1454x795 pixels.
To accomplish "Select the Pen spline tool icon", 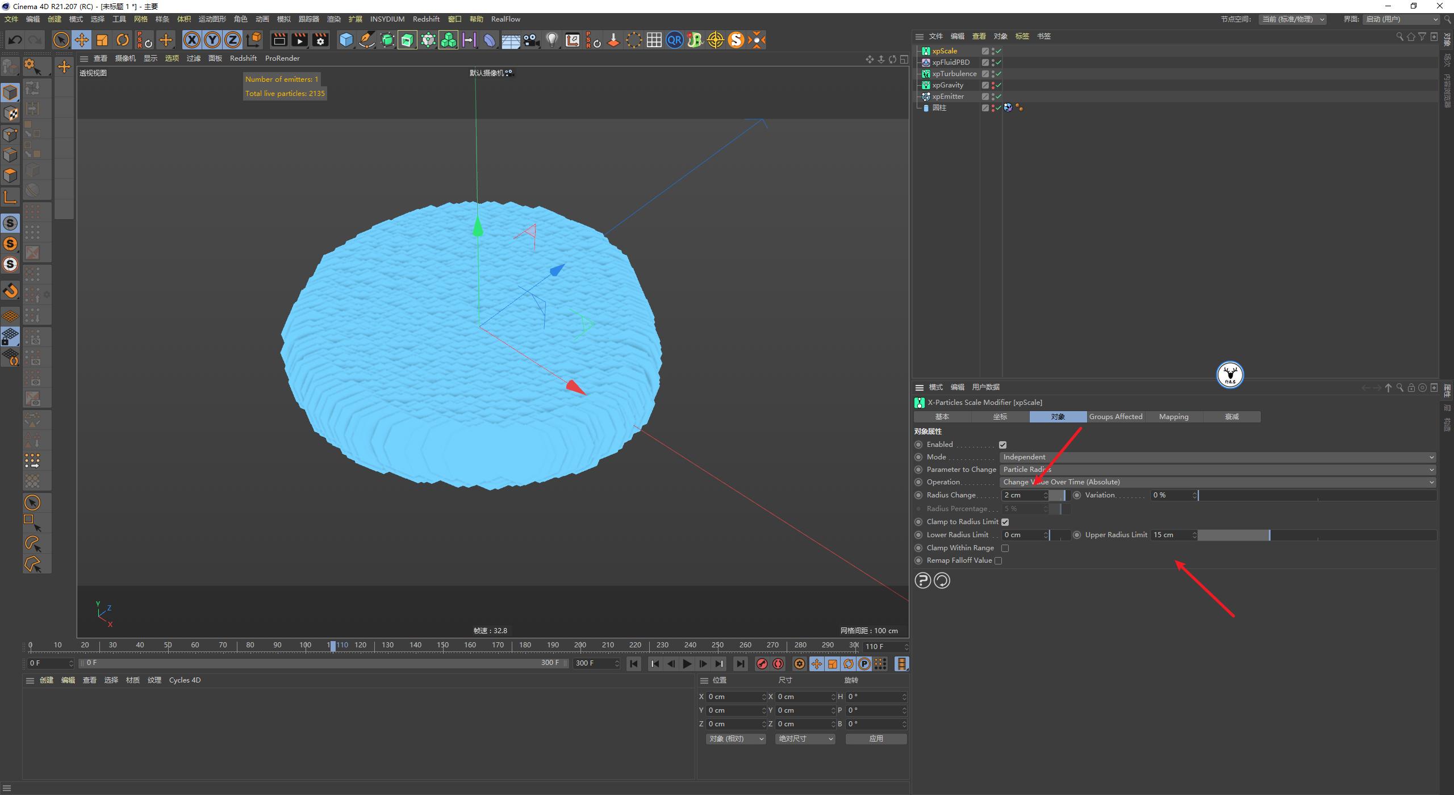I will (366, 40).
